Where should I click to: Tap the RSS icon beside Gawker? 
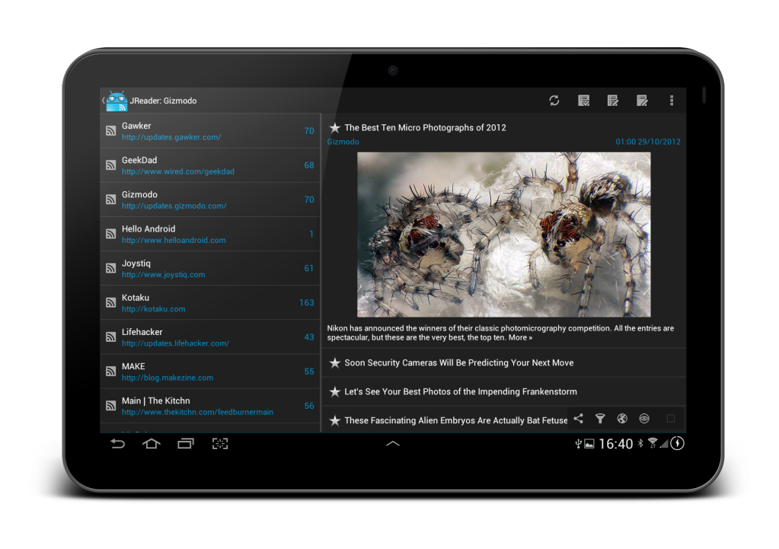110,131
